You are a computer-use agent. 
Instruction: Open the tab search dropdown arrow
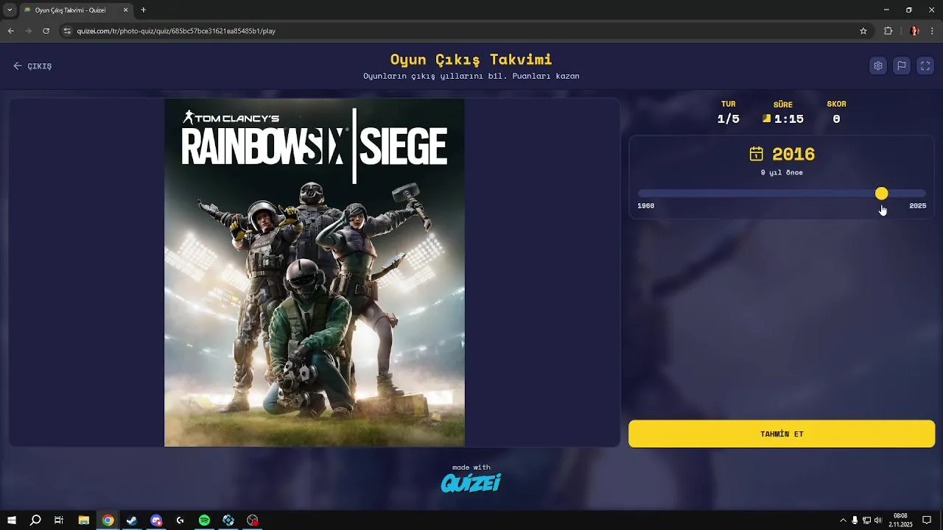click(10, 10)
